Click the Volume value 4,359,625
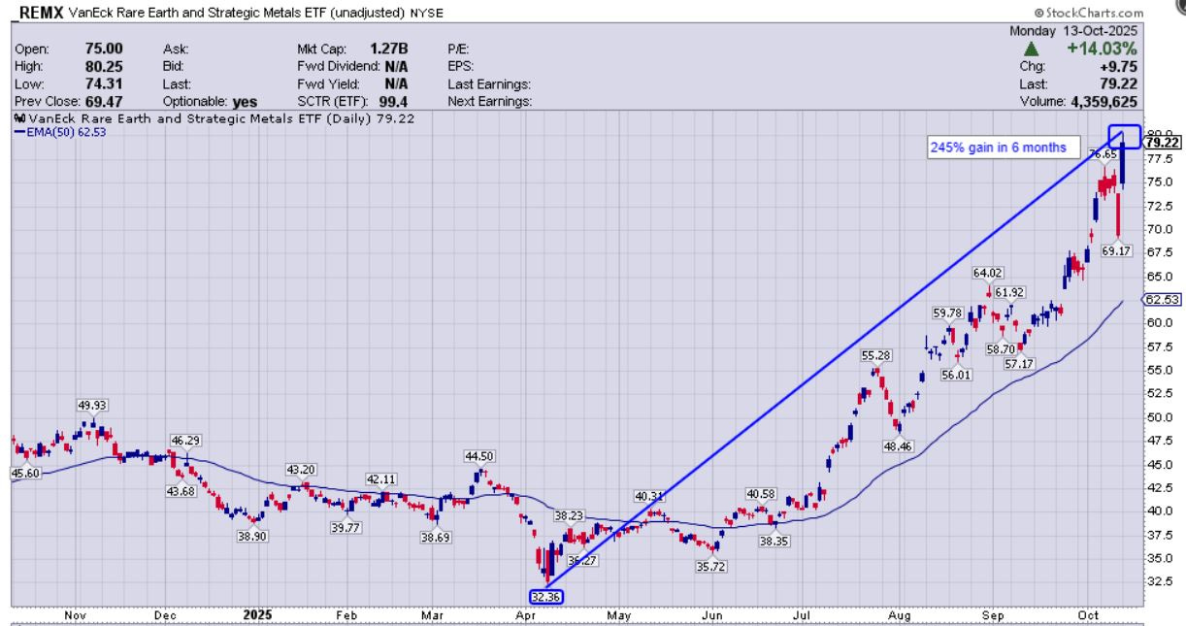 coord(1105,100)
